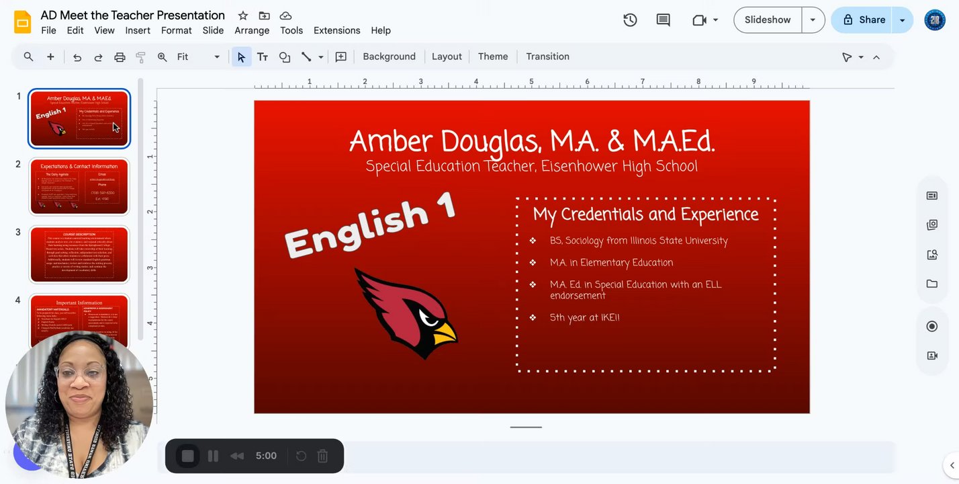Select the Line tool

(x=306, y=57)
